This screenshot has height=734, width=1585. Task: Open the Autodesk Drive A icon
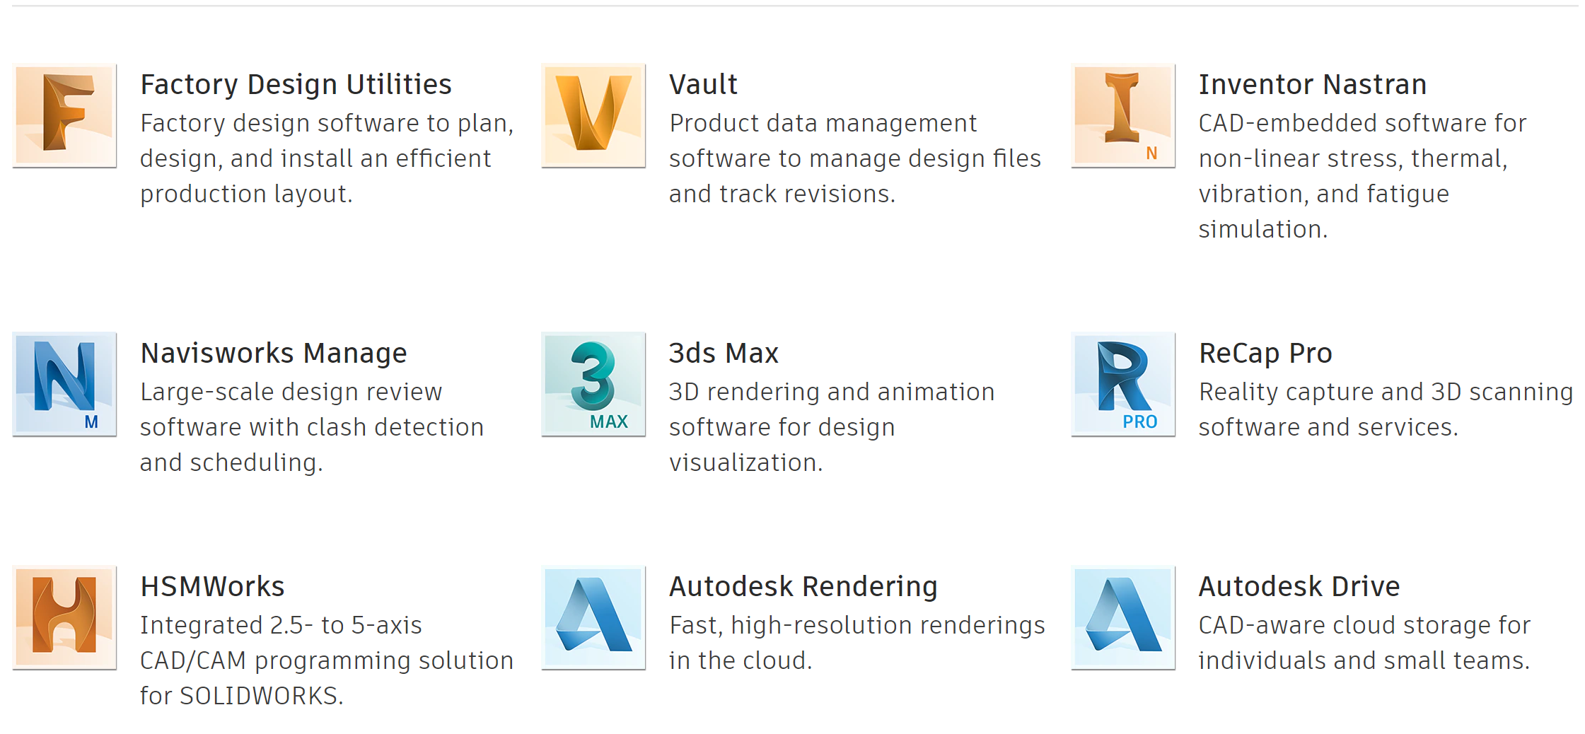point(1123,617)
